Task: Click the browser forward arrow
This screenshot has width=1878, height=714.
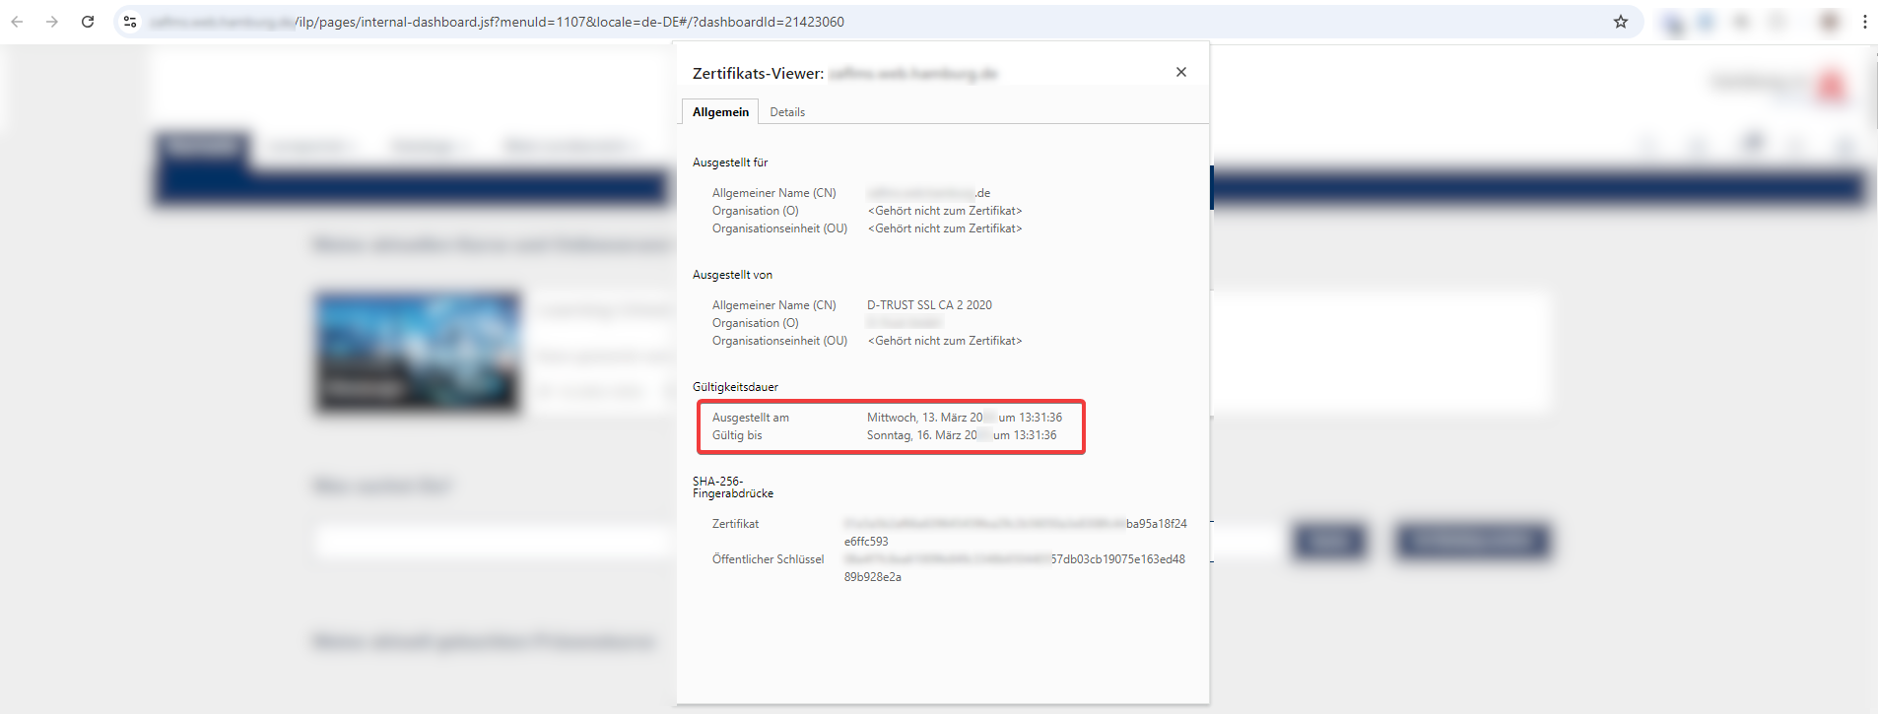Action: [52, 22]
